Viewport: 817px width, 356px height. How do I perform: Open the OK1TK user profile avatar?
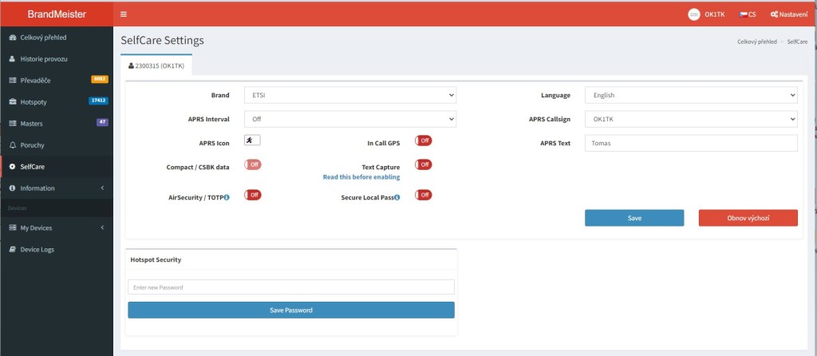pos(693,14)
